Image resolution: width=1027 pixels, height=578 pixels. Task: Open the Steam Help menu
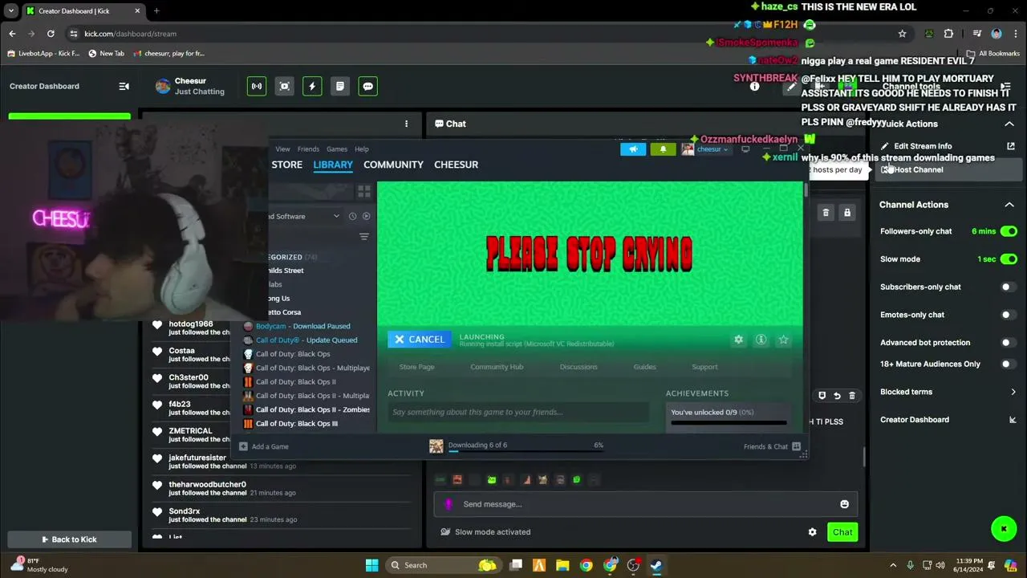[x=362, y=149]
